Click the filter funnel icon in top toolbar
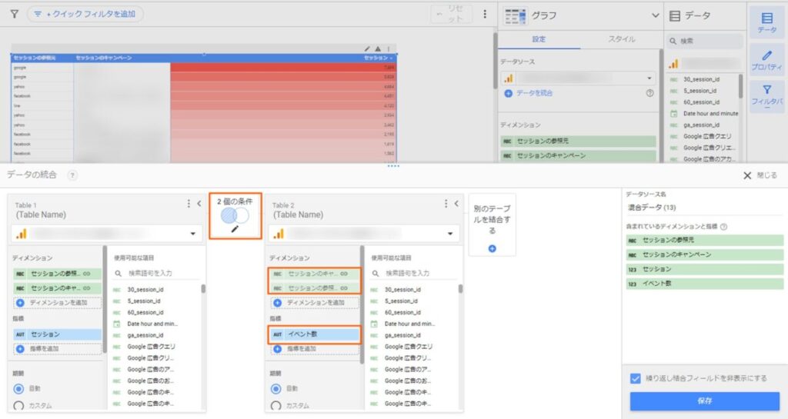 coord(14,14)
